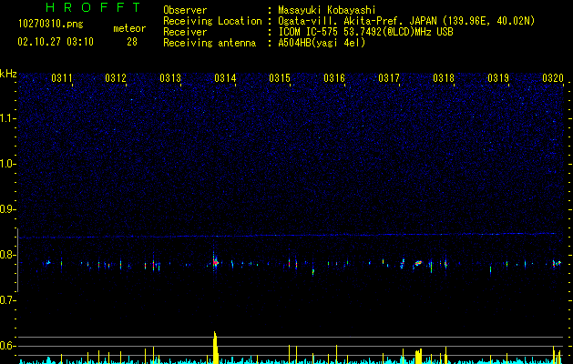The width and height of the screenshot is (573, 364).
Task: Click time marker 0319
Action: 498,78
